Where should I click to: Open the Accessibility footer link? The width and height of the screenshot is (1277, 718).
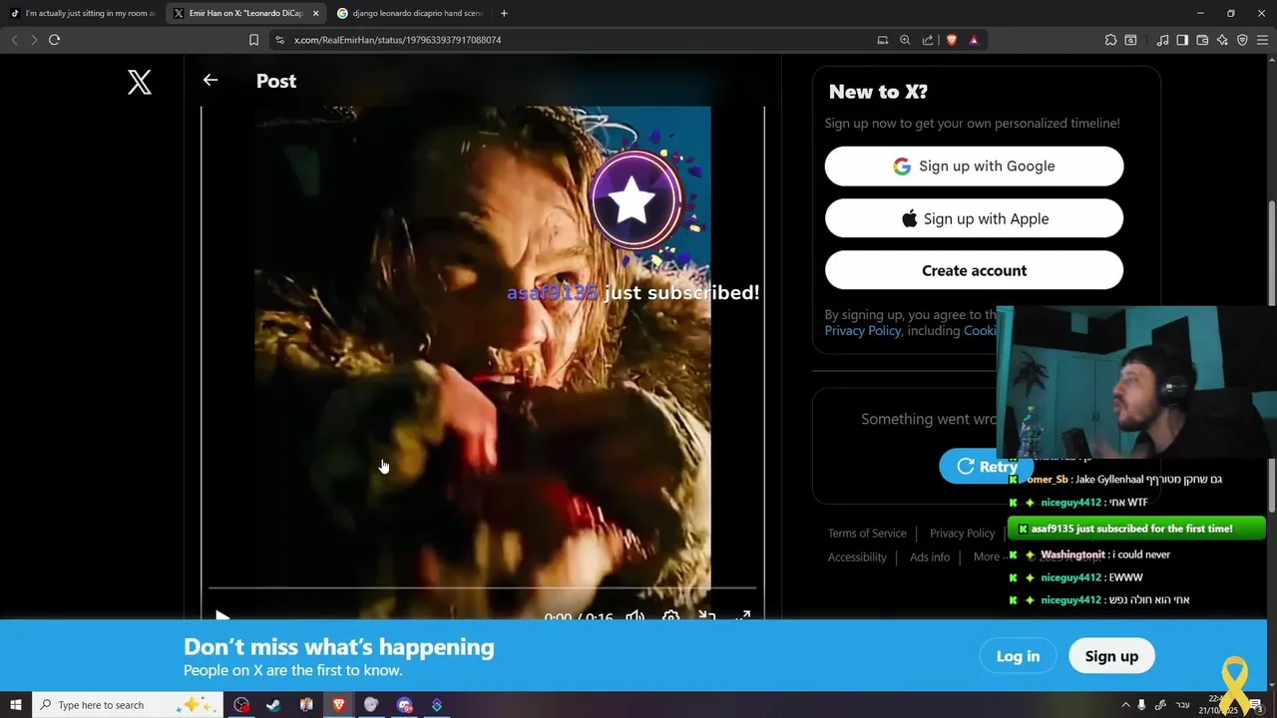857,557
